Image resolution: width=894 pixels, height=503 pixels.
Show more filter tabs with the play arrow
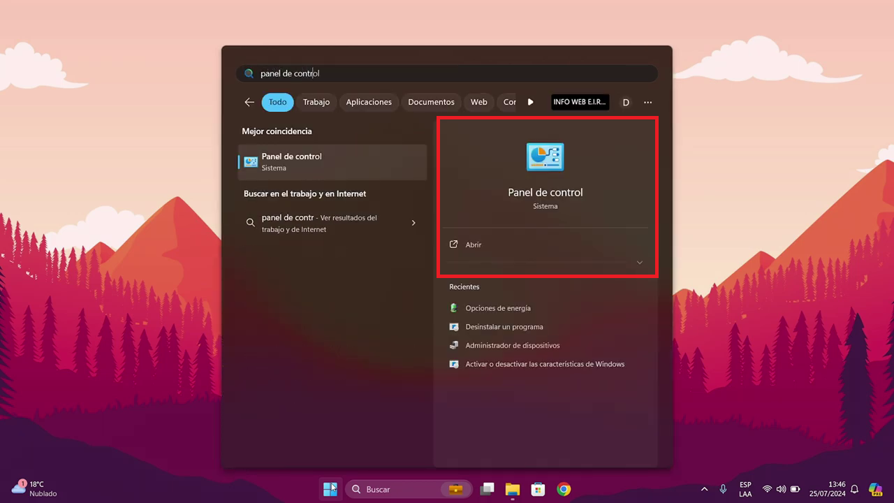pos(531,102)
